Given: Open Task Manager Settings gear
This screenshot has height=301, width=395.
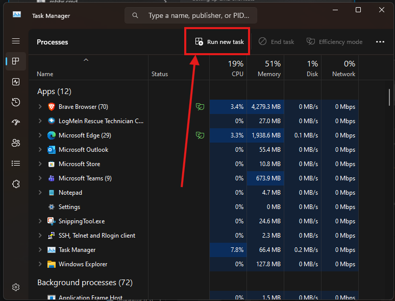Looking at the screenshot, I should 16,287.
